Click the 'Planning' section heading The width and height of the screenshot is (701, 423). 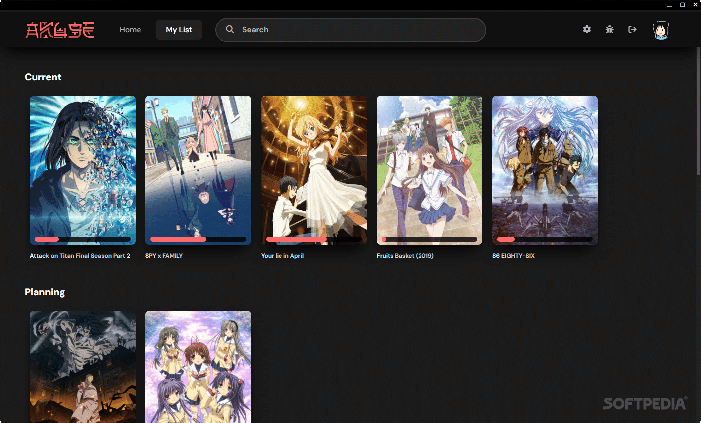(45, 292)
